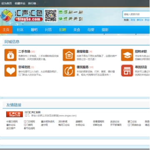Open the highlighted 招聘 tab

point(62,30)
